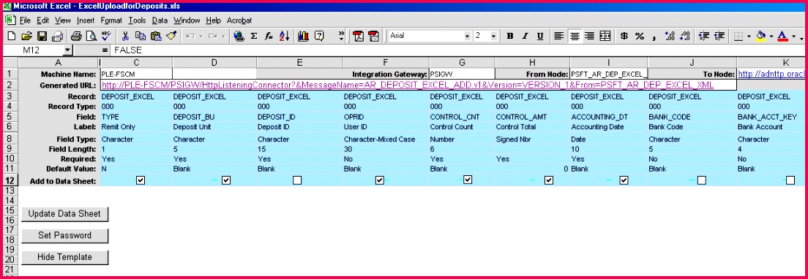Click the Open folder toolbar icon
This screenshot has width=808, height=279.
(x=27, y=36)
